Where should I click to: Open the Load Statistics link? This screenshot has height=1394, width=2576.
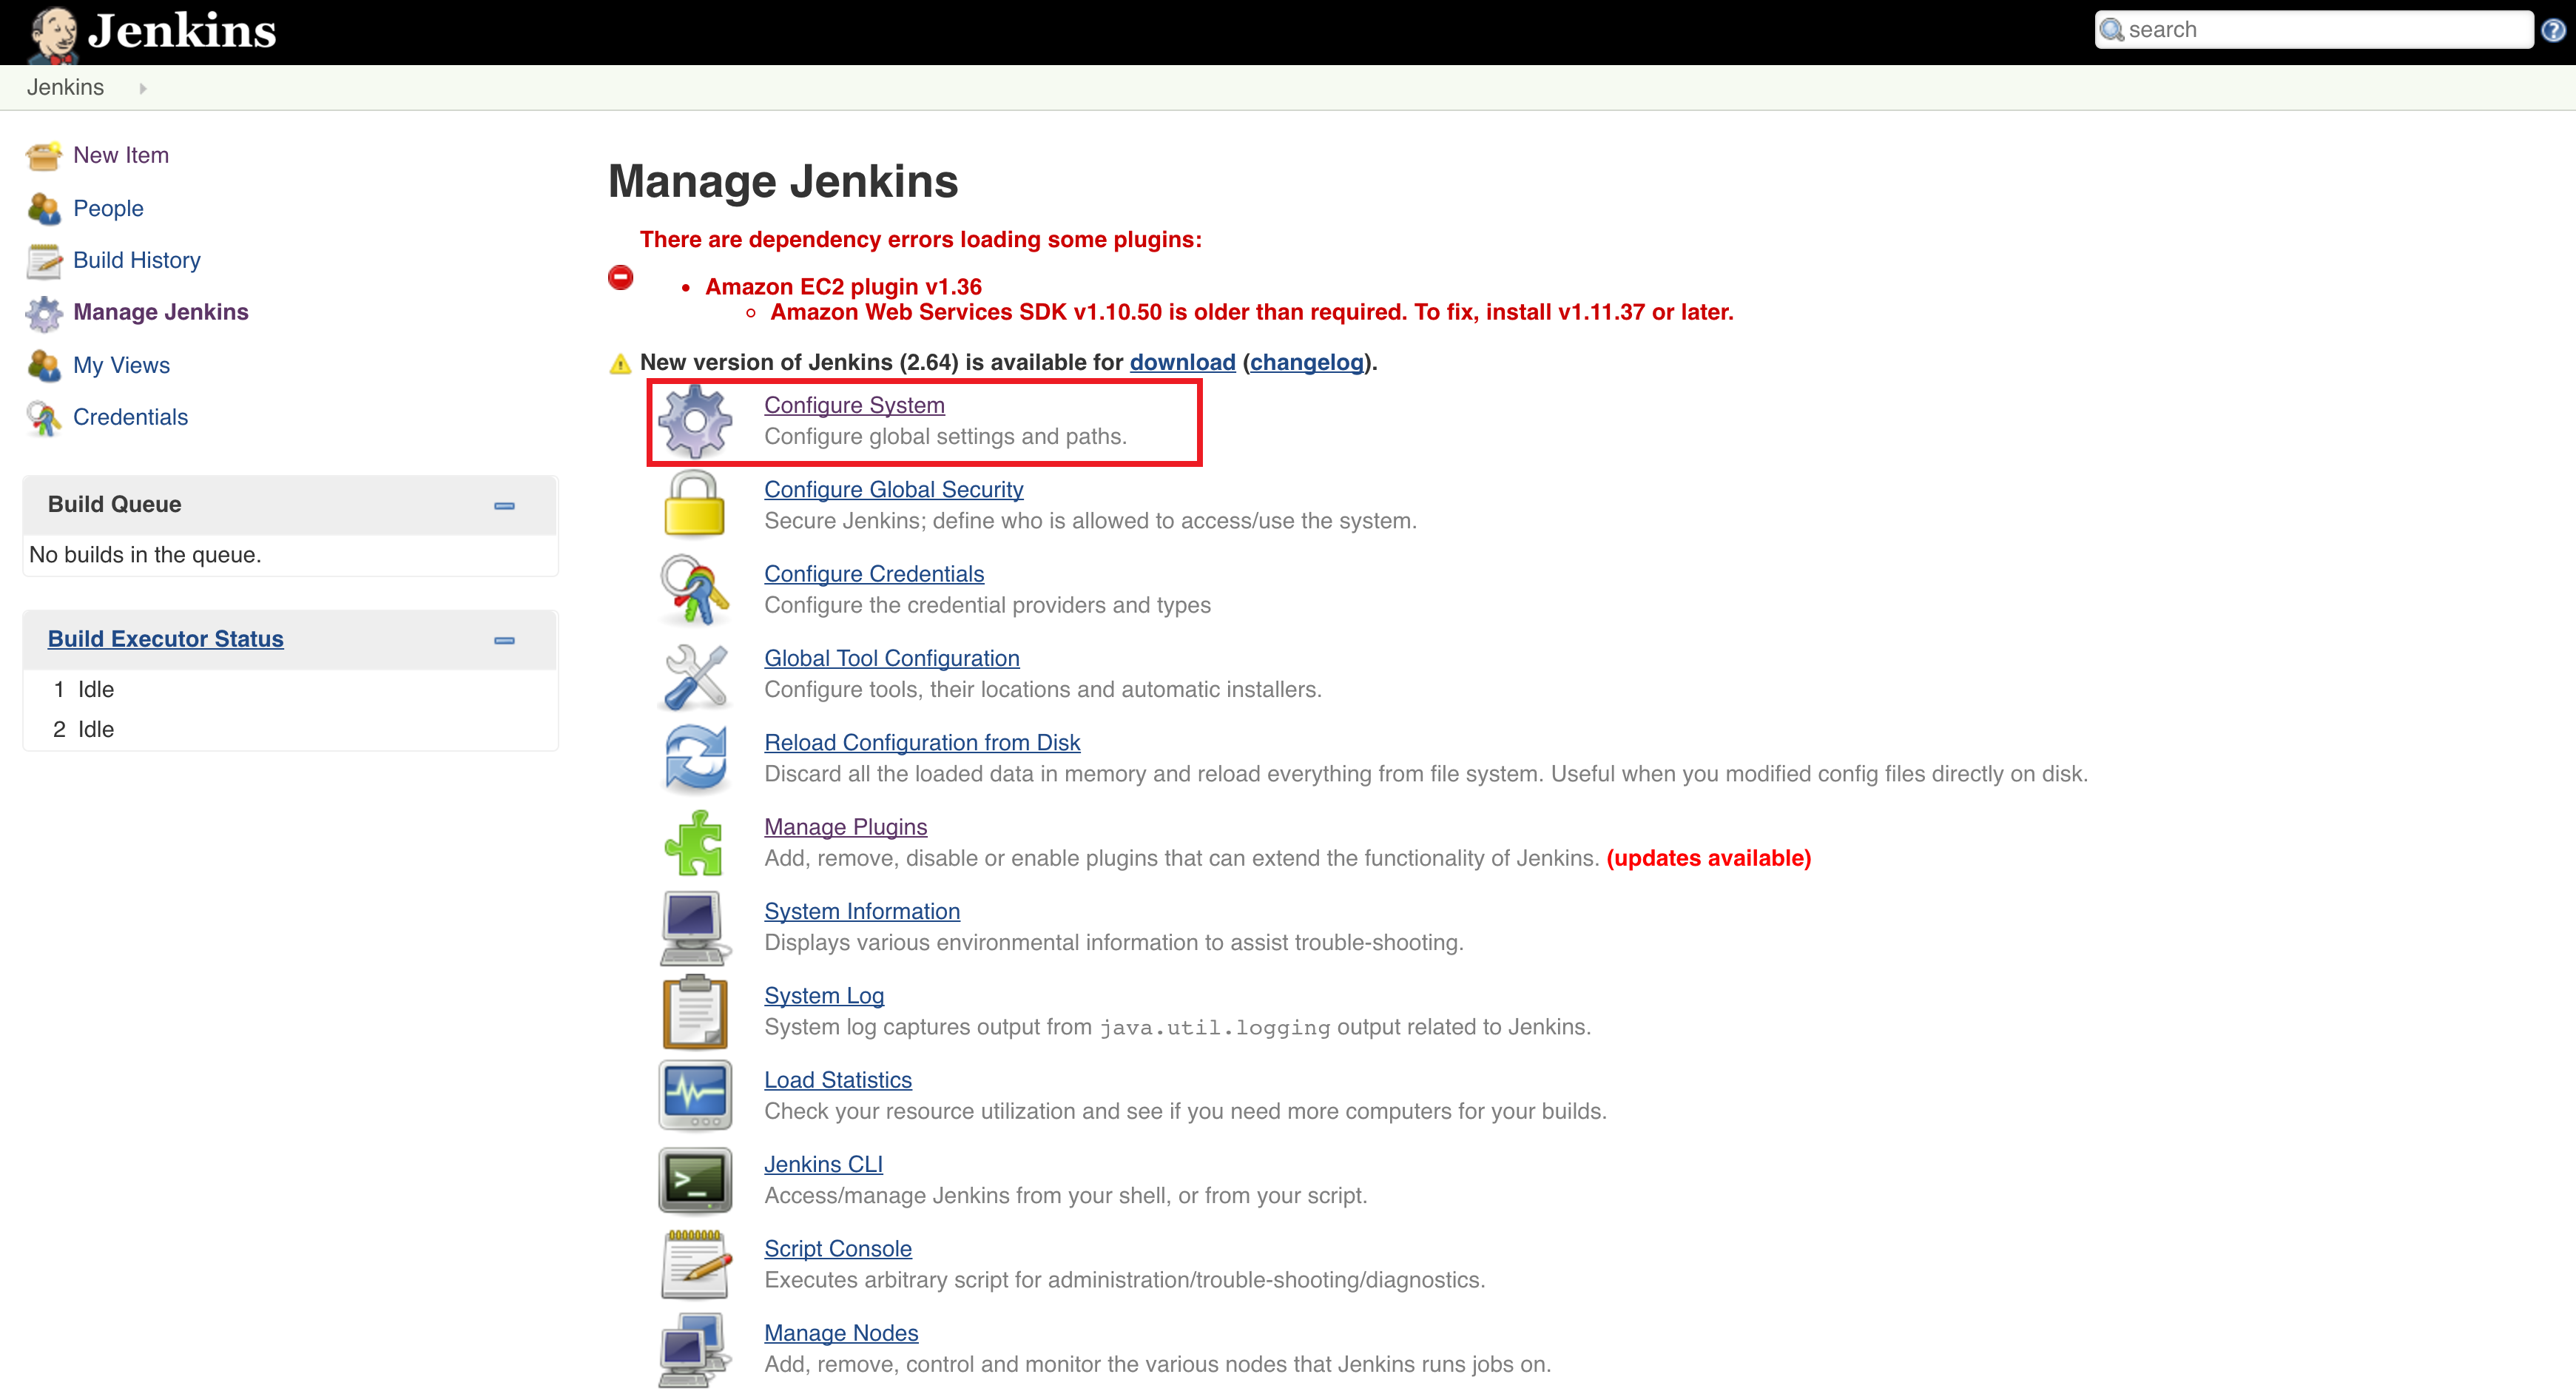pyautogui.click(x=838, y=1080)
